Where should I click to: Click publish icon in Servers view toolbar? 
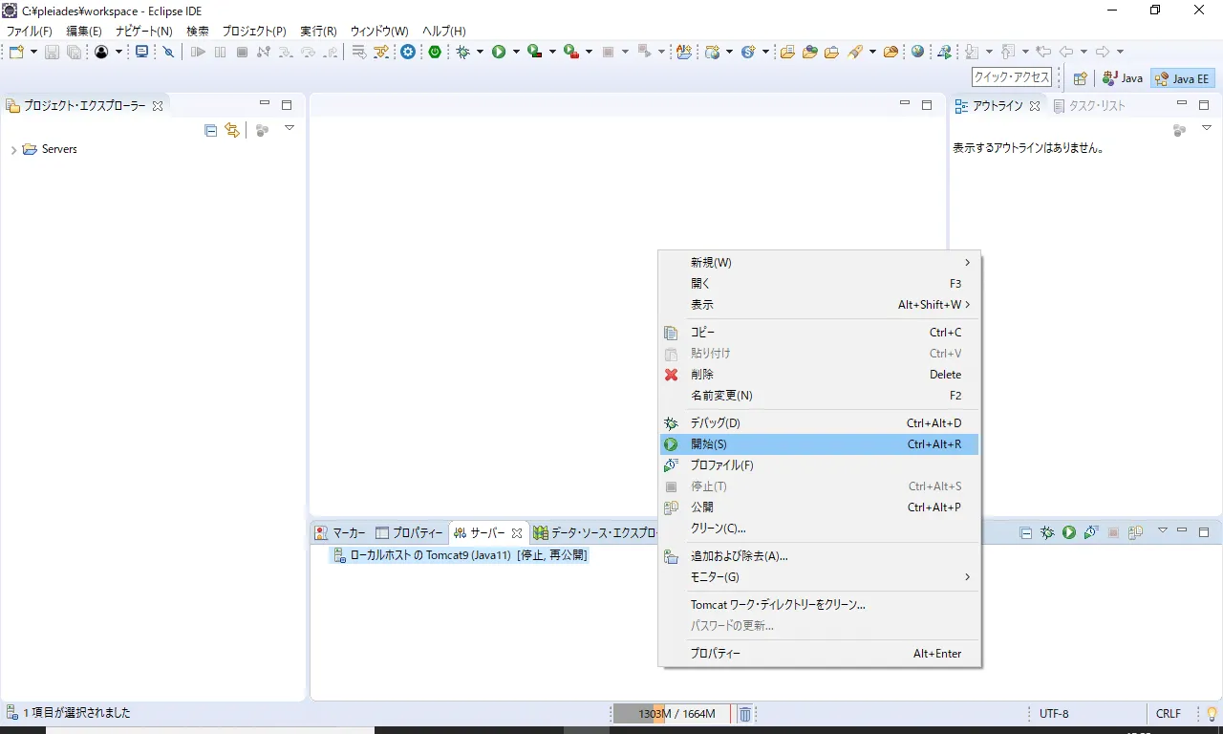pyautogui.click(x=1135, y=532)
